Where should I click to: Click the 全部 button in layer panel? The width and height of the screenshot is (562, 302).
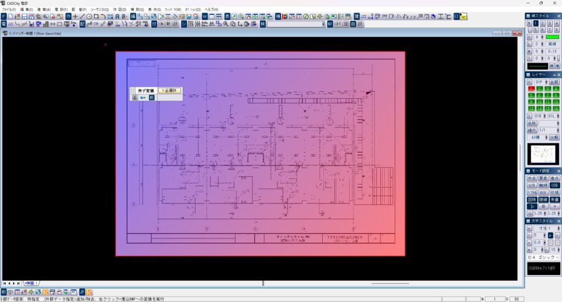[554, 82]
